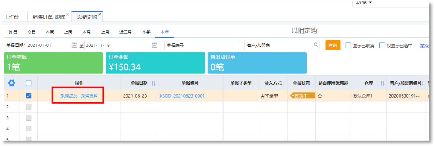
Task: Select the 以销定购 tab
Action: coord(87,17)
